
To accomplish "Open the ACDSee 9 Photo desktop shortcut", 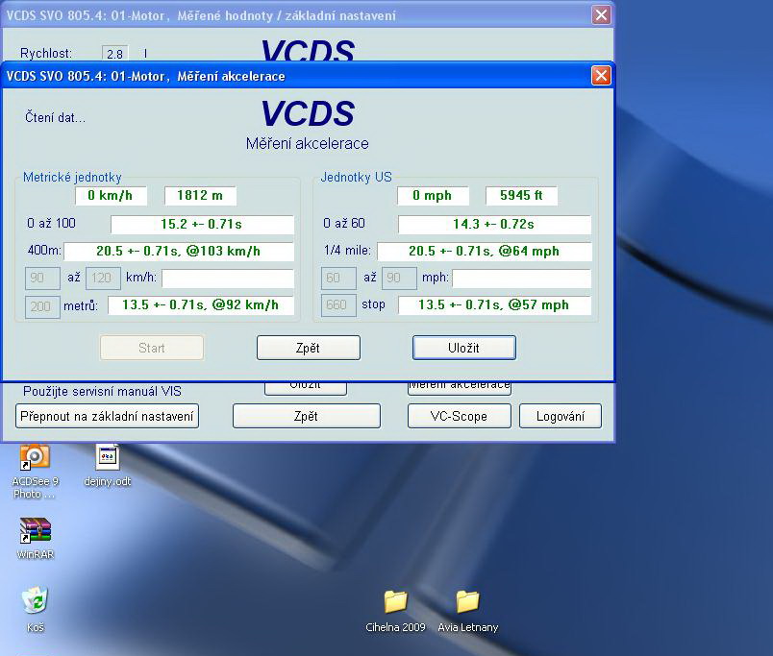I will coord(35,457).
